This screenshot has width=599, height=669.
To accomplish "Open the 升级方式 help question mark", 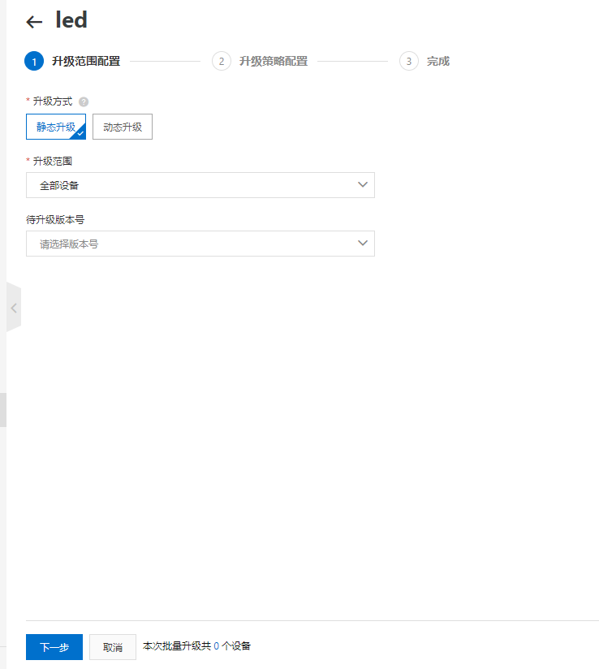I will [x=84, y=102].
